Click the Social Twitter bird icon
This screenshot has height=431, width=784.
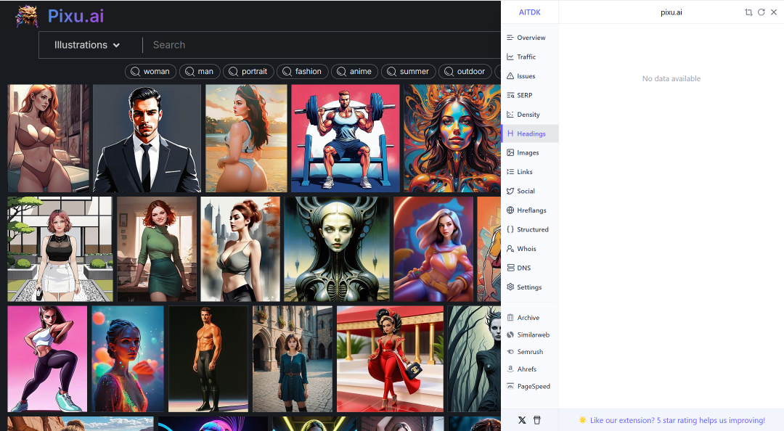pos(510,191)
